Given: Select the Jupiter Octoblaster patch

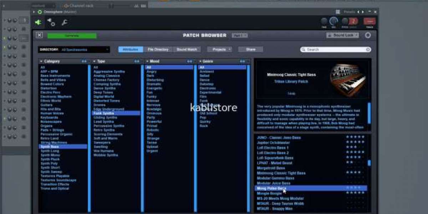Looking at the screenshot, I should [x=273, y=143].
